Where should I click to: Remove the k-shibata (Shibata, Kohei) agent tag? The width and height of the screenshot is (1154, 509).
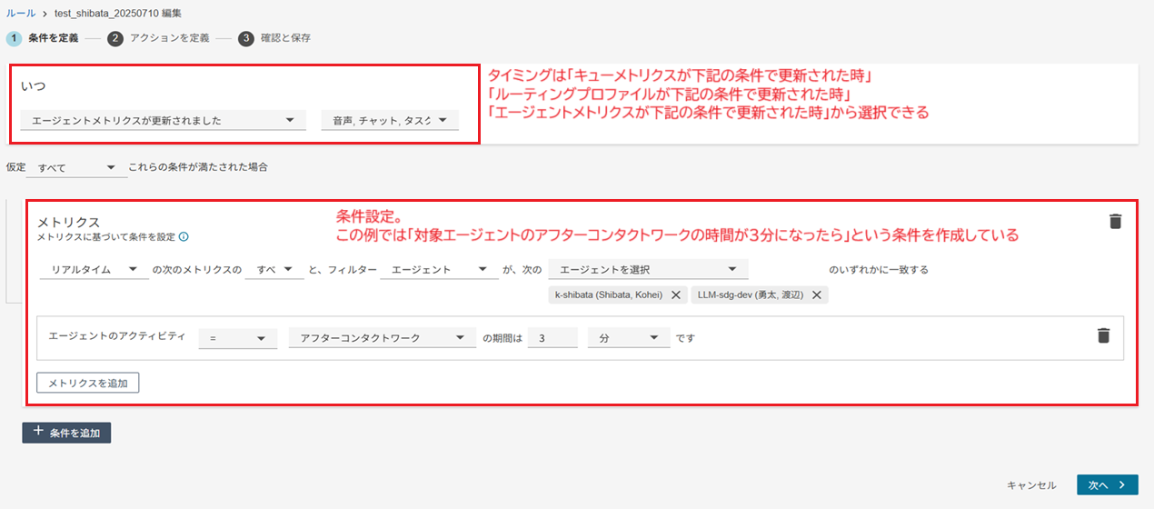click(x=675, y=294)
